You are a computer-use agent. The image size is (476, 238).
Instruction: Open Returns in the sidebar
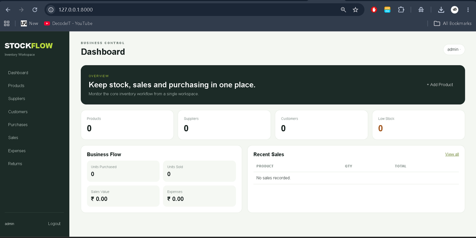[15, 164]
